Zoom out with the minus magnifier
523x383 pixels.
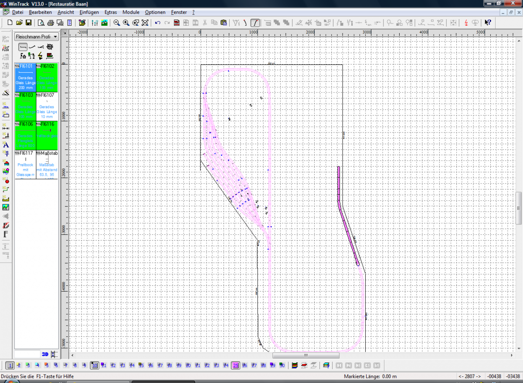coord(117,23)
